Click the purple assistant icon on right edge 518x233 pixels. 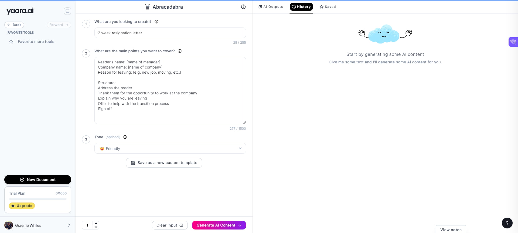coord(513,42)
